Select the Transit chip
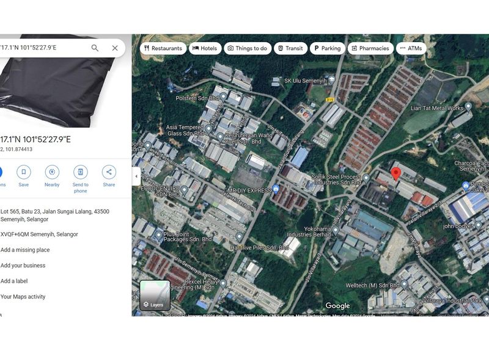 click(290, 48)
